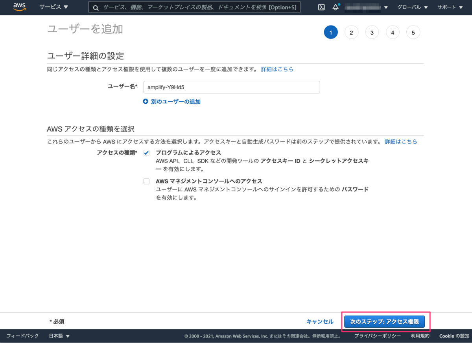This screenshot has width=472, height=343.
Task: Open the 詳細はこちら link under ユーザー詳細の設定
Action: [277, 69]
